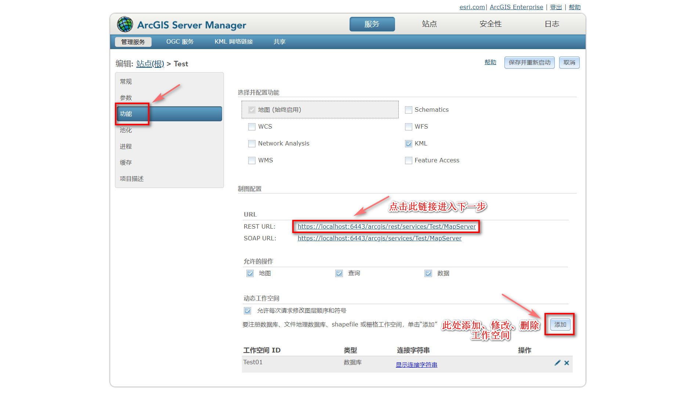Uncheck the 地图 allowed operation checkbox
Image resolution: width=695 pixels, height=395 pixels.
250,273
